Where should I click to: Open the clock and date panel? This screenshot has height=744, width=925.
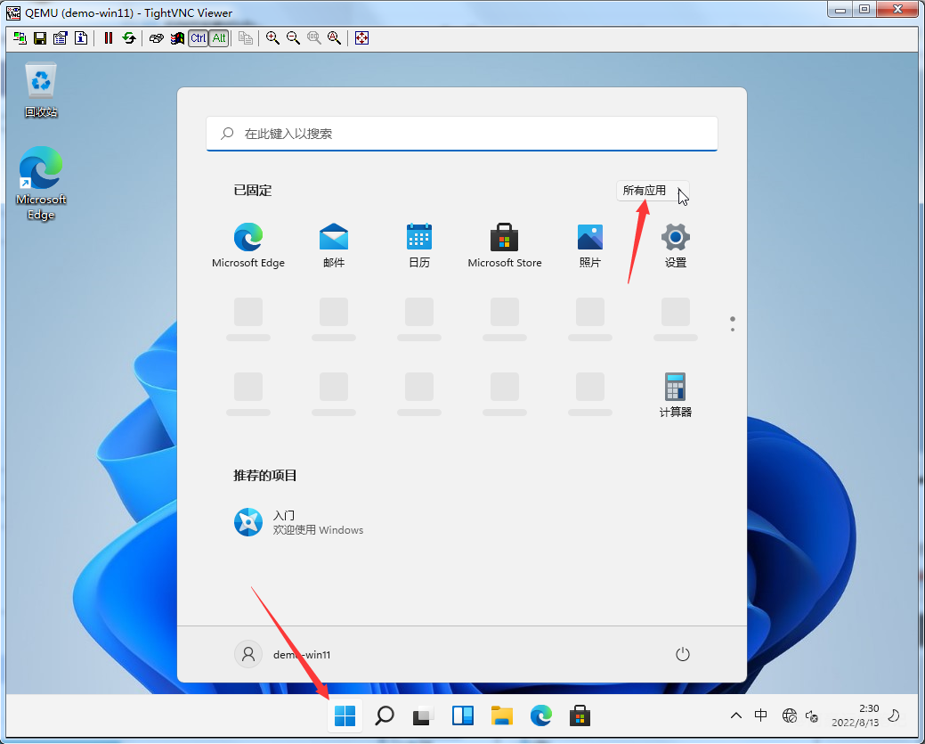[x=856, y=715]
